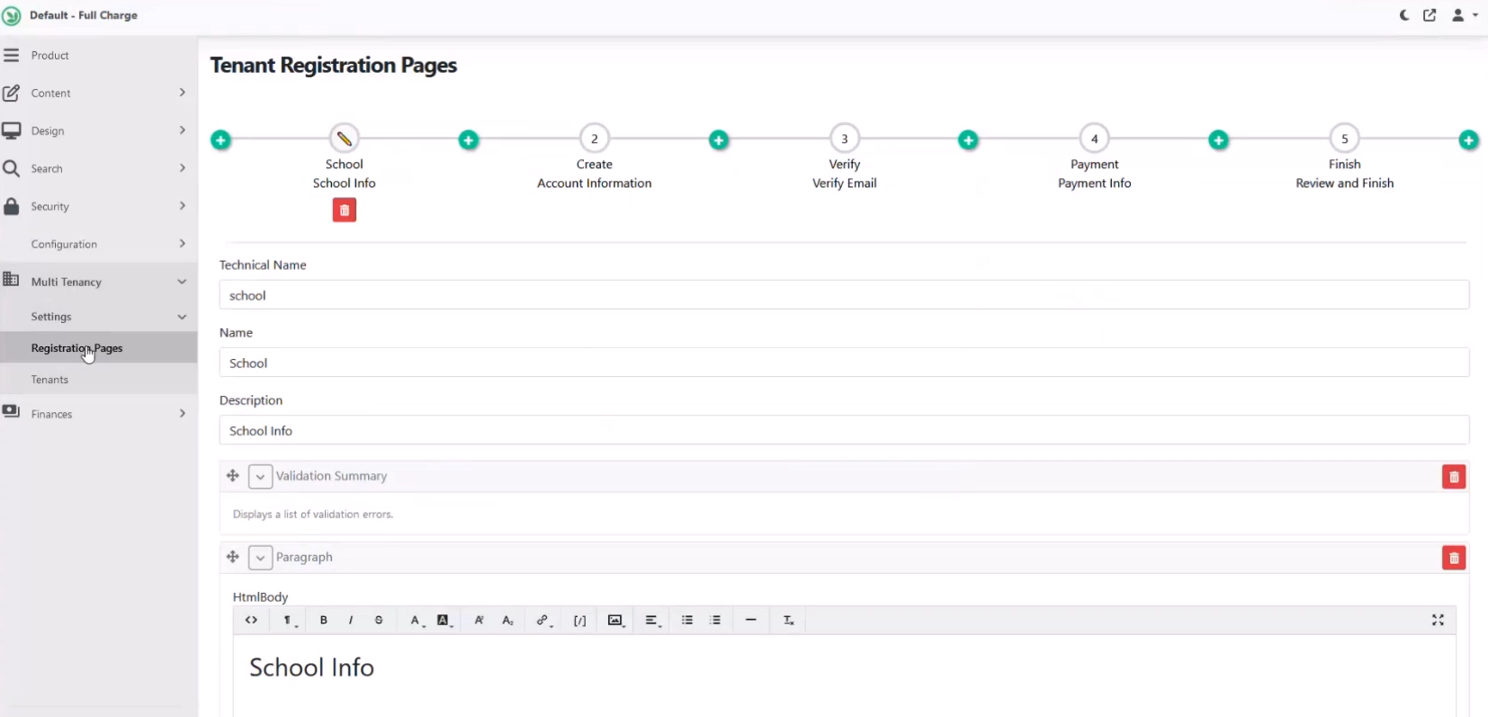Open paragraph format menu in editor
The height and width of the screenshot is (717, 1488).
290,621
